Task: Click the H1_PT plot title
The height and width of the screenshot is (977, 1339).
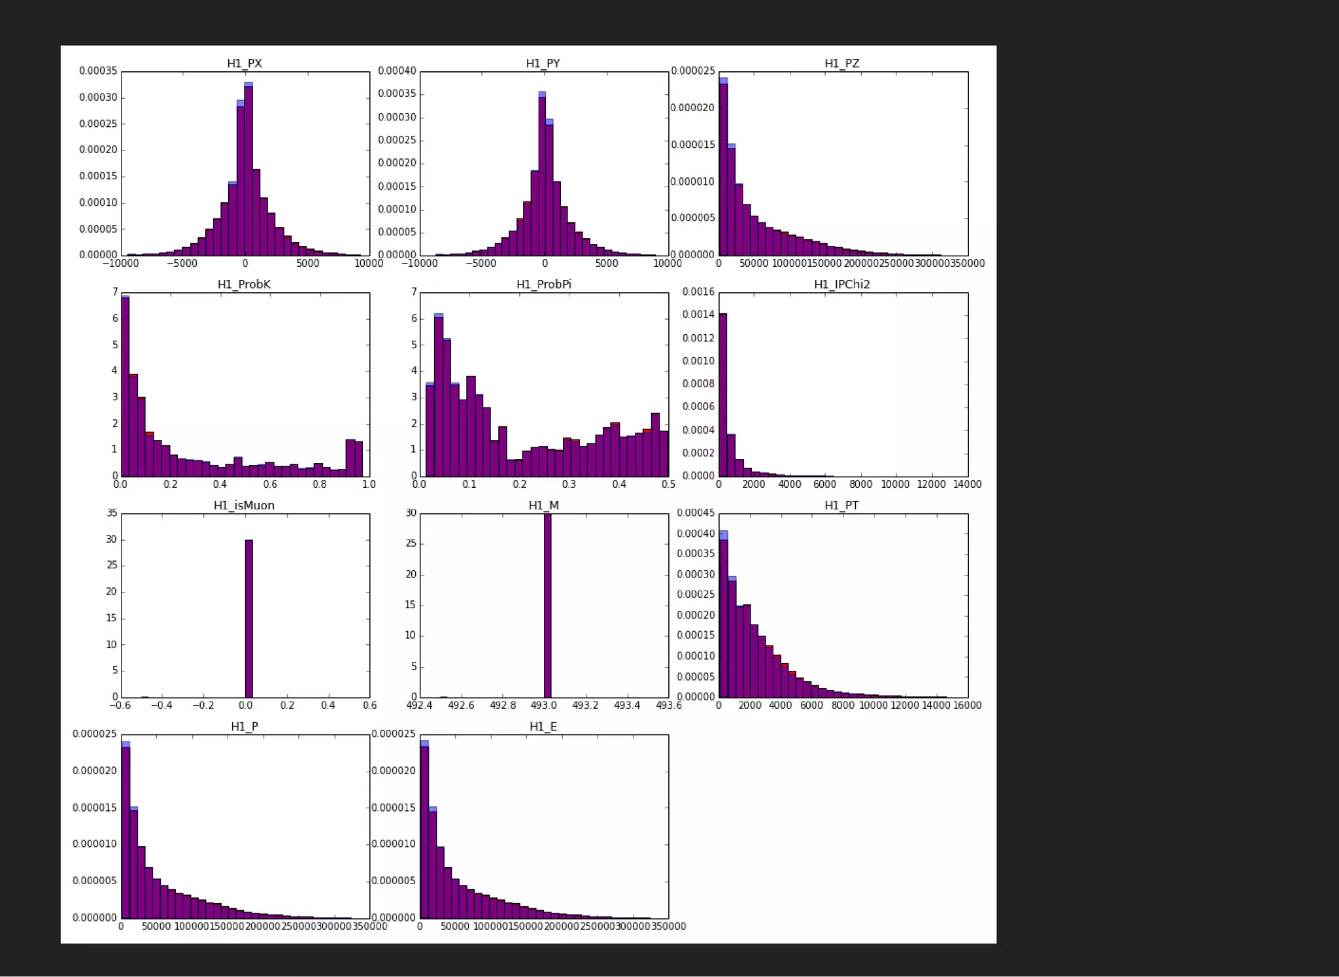Action: [841, 506]
